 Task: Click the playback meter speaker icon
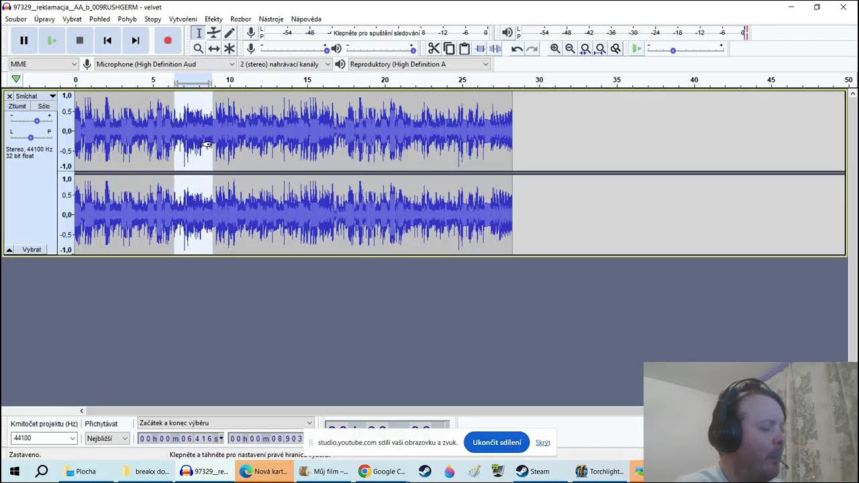click(x=507, y=32)
